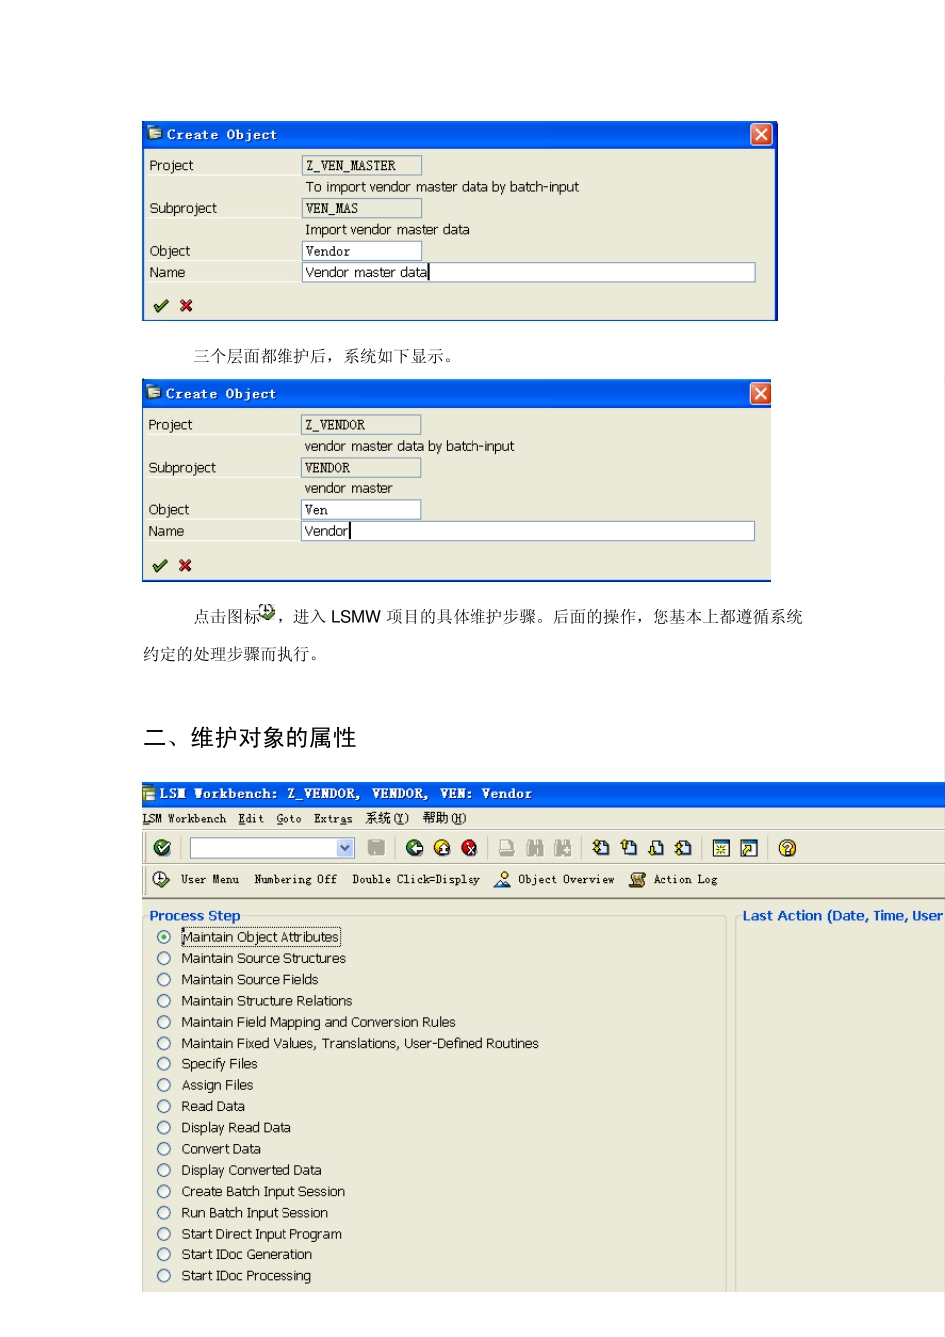Click the Print icon in toolbar
The width and height of the screenshot is (945, 1337).
(x=507, y=848)
